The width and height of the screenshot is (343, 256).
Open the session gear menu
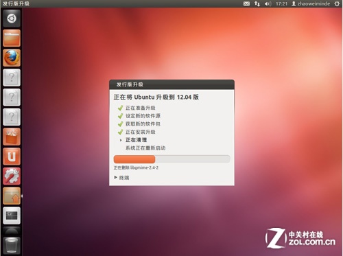pyautogui.click(x=337, y=3)
